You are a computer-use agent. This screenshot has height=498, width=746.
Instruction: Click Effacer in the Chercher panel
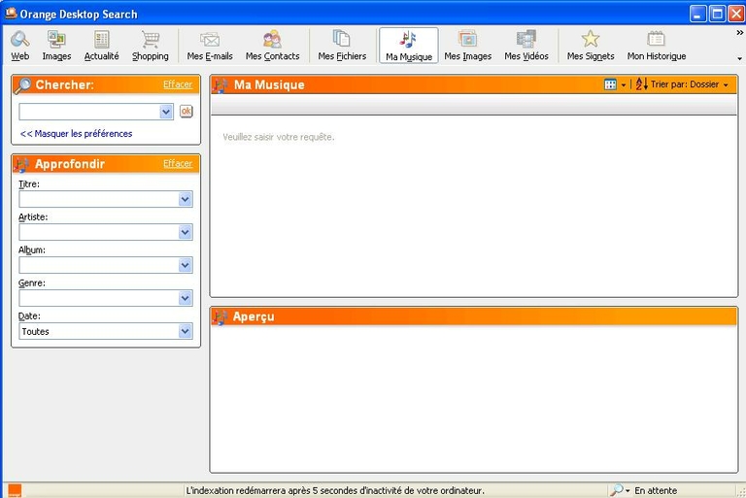pos(178,84)
